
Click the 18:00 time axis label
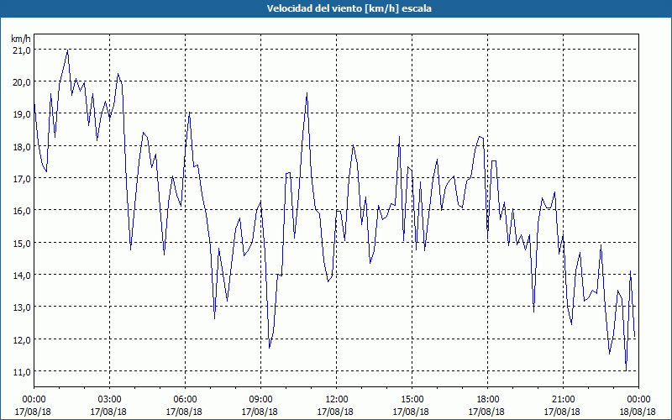click(x=487, y=400)
